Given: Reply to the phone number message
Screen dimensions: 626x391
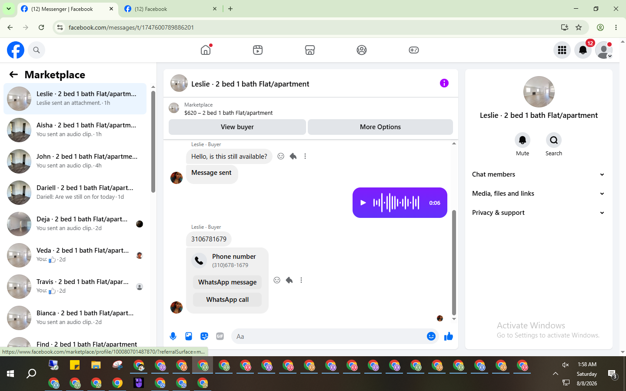Looking at the screenshot, I should [x=289, y=280].
